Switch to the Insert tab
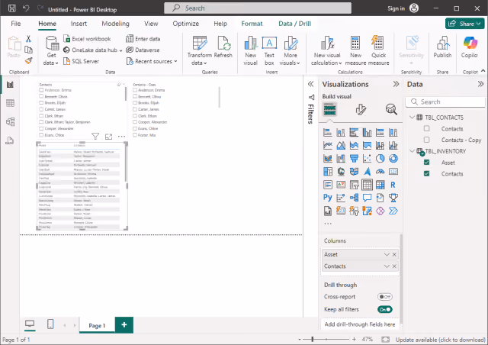Image resolution: width=488 pixels, height=345 pixels. pos(79,24)
